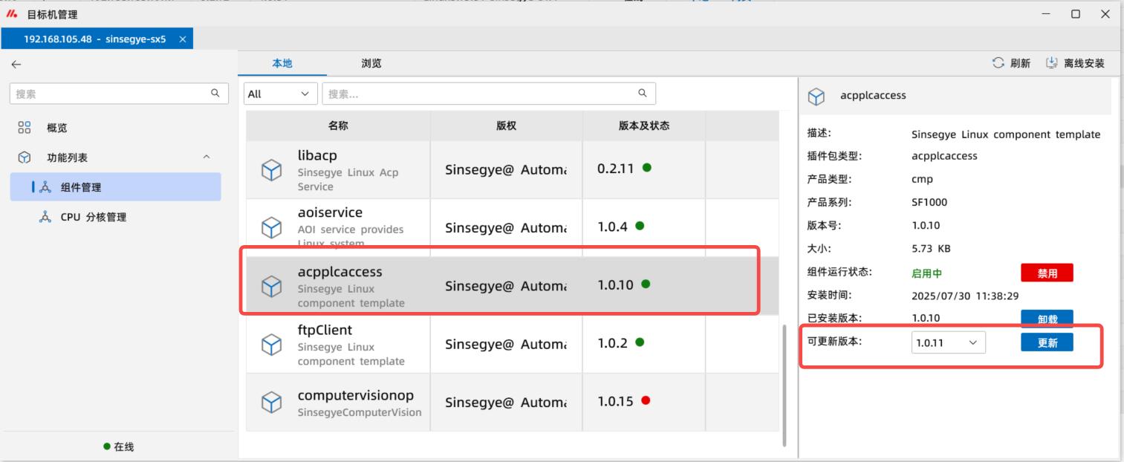Click the ftpClient package cube icon
The image size is (1124, 462).
coord(271,344)
